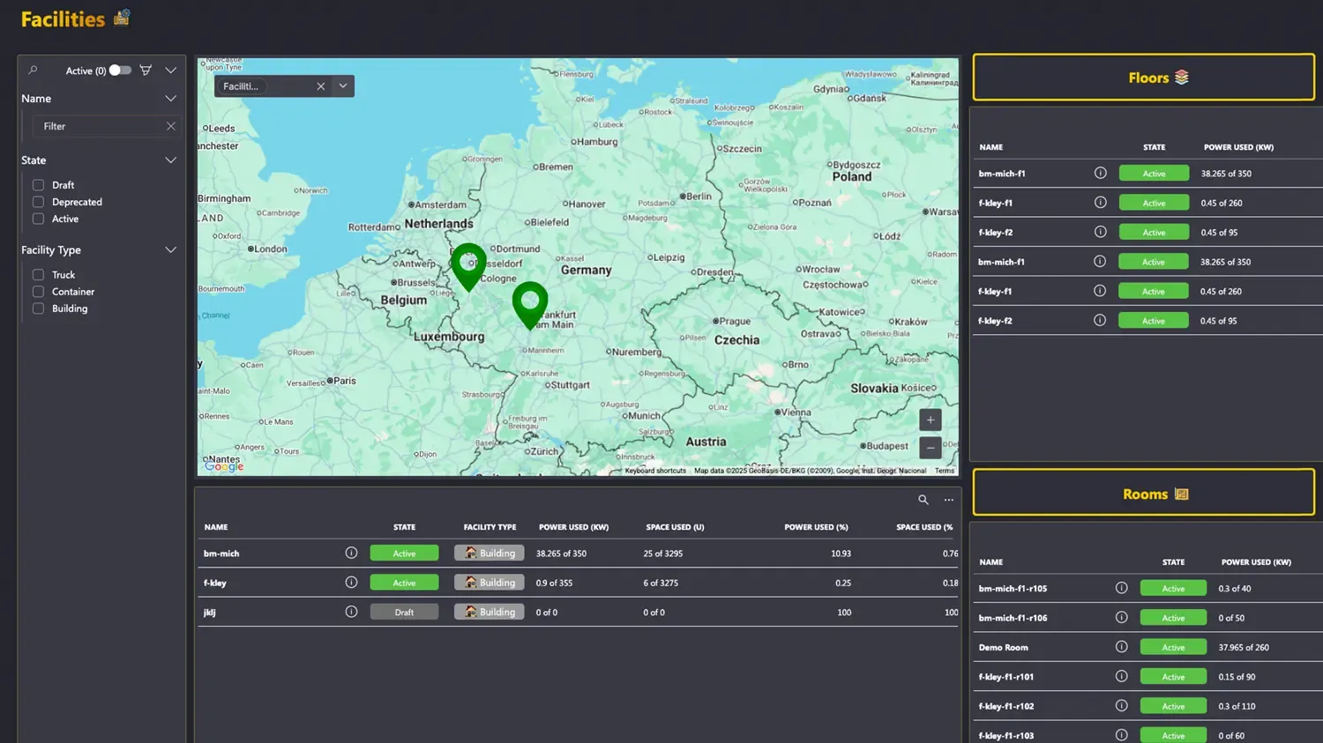Sort the Floors list by State header
The width and height of the screenshot is (1323, 743).
[x=1155, y=147]
